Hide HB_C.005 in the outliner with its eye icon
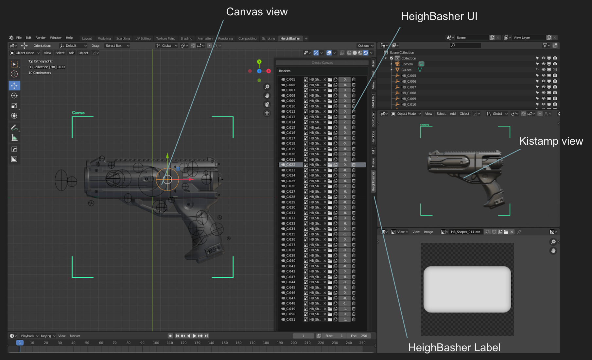The width and height of the screenshot is (592, 360). [x=543, y=75]
